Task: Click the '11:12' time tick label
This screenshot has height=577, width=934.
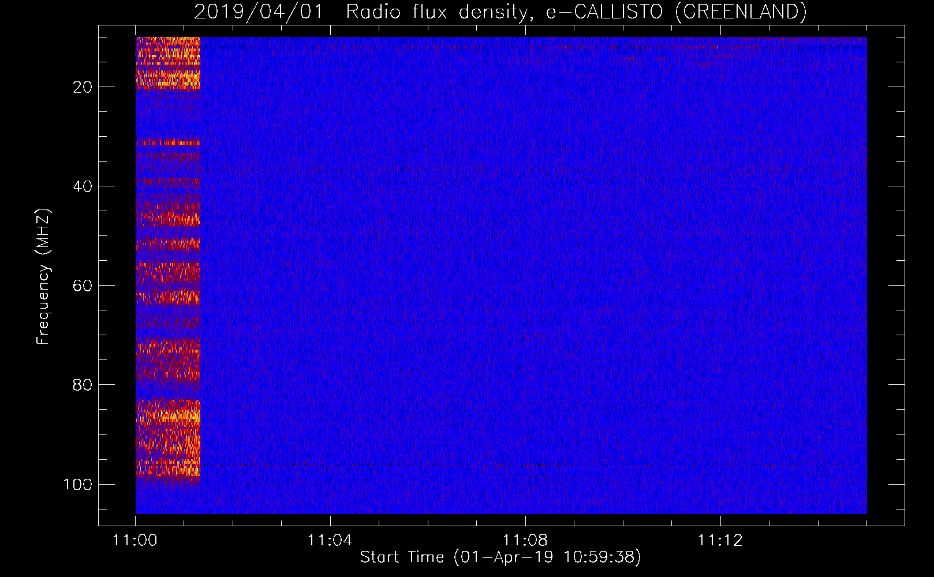Action: tap(720, 540)
